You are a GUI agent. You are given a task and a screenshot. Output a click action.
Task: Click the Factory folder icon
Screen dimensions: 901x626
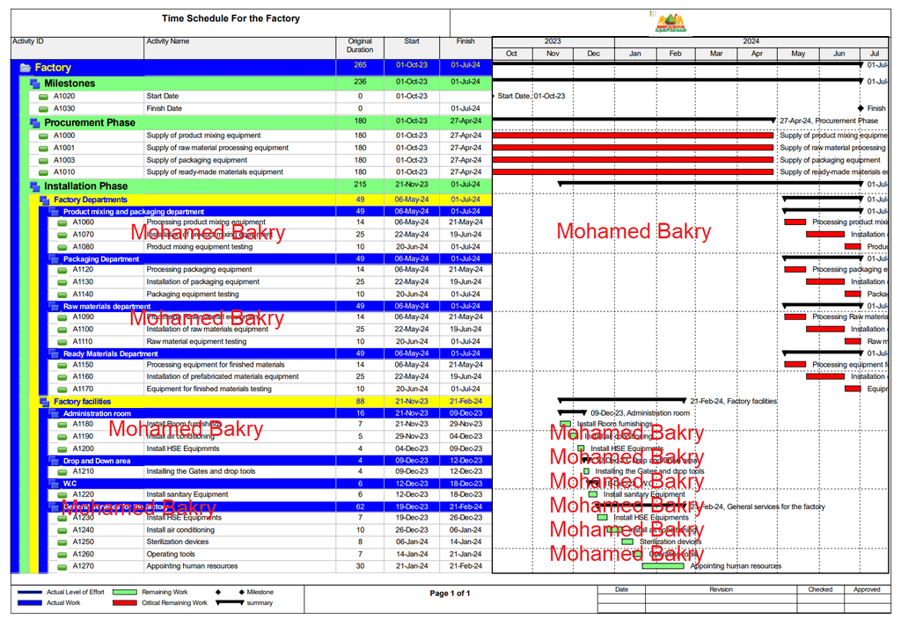26,68
